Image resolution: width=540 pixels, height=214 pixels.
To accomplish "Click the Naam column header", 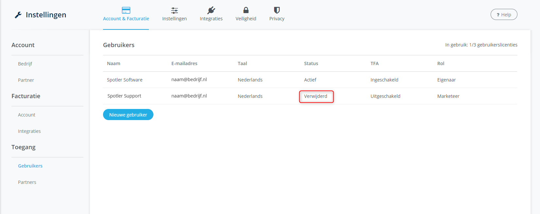I will pos(113,63).
